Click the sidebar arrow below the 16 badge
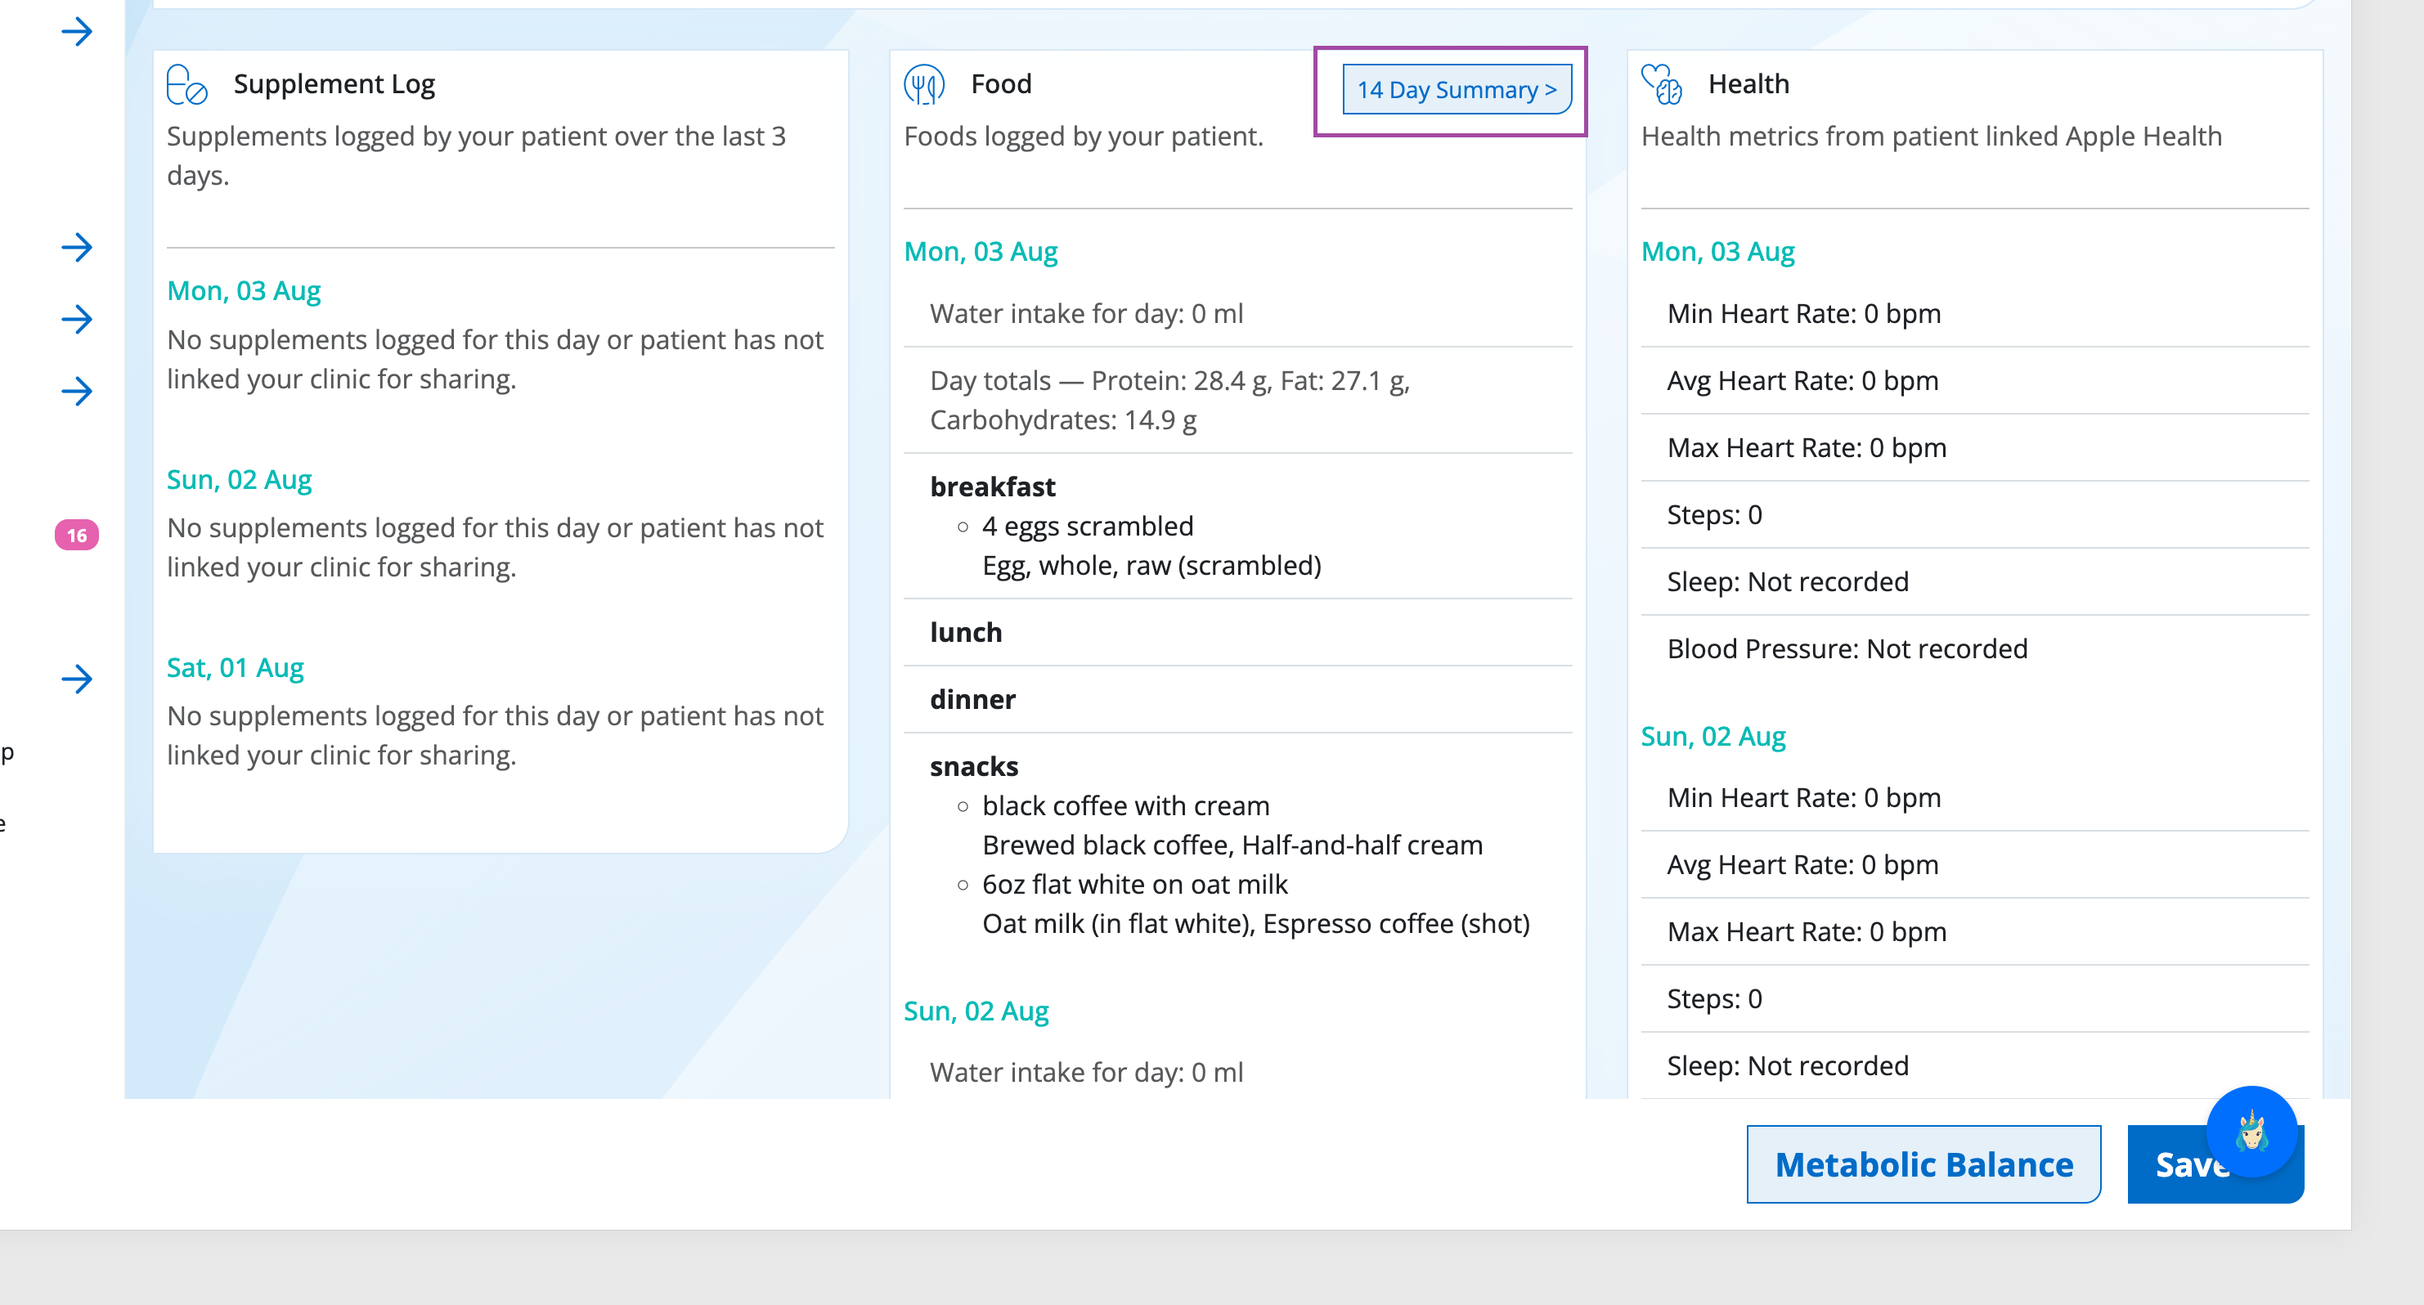This screenshot has height=1305, width=2424. pyautogui.click(x=77, y=679)
